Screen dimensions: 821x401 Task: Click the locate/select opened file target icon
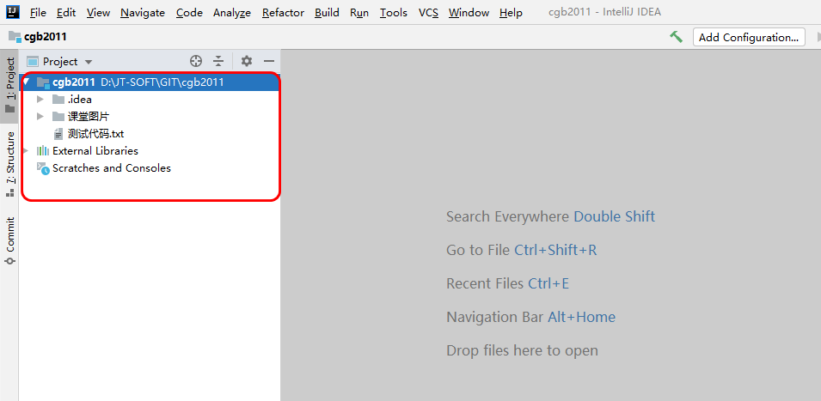click(x=196, y=61)
